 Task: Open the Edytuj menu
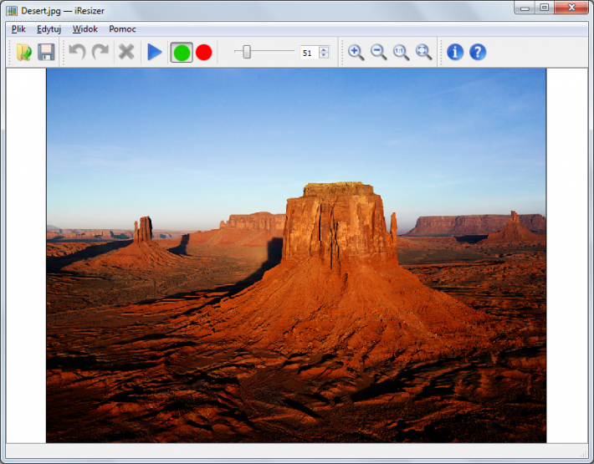coord(49,29)
